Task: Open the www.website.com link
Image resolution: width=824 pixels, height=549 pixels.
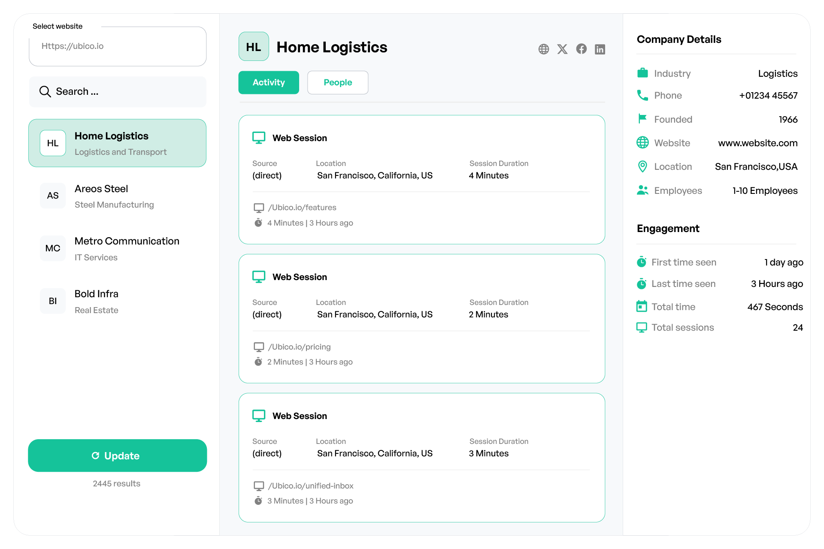Action: click(757, 143)
